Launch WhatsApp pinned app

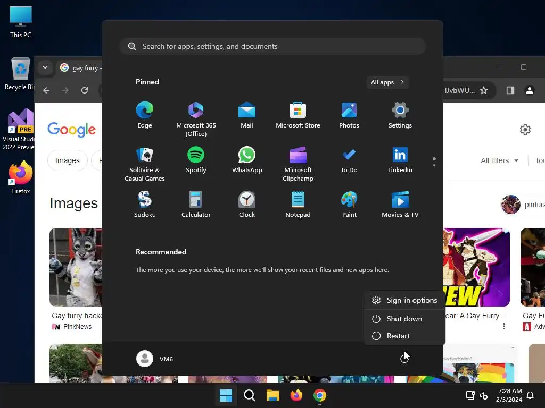[247, 160]
